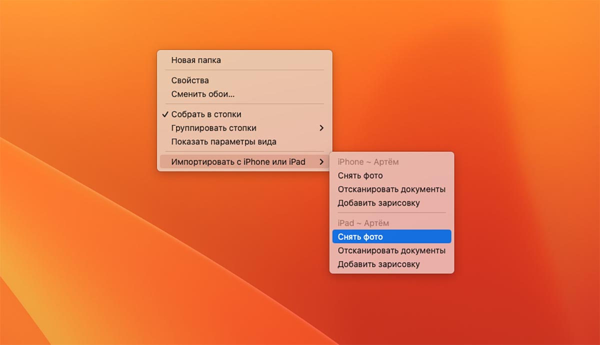This screenshot has height=345, width=600.
Task: Choose Новая папка in the context menu
Action: coord(244,60)
